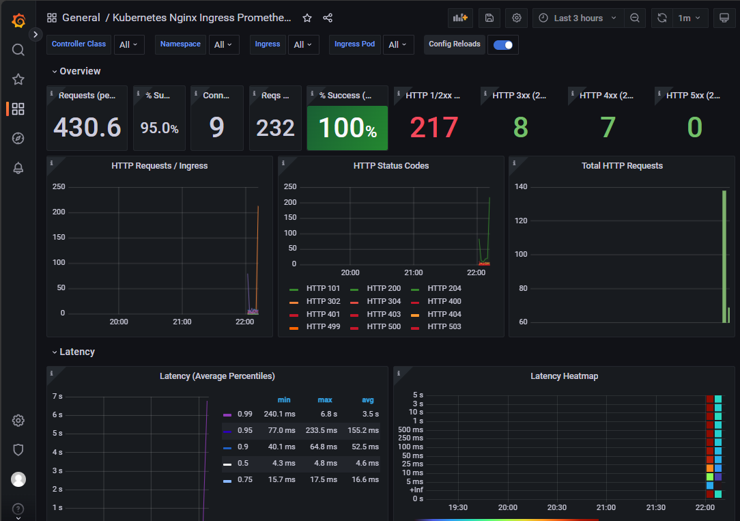Sort latency legend by min column
The height and width of the screenshot is (521, 740).
click(x=284, y=399)
